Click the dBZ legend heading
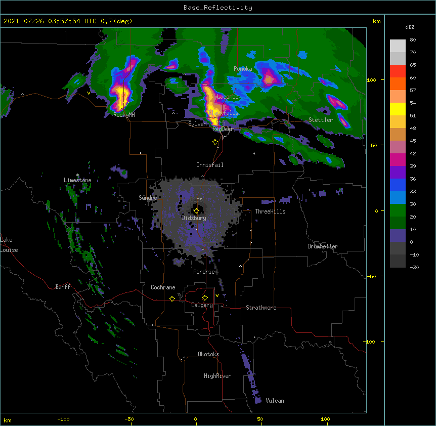 [x=410, y=27]
